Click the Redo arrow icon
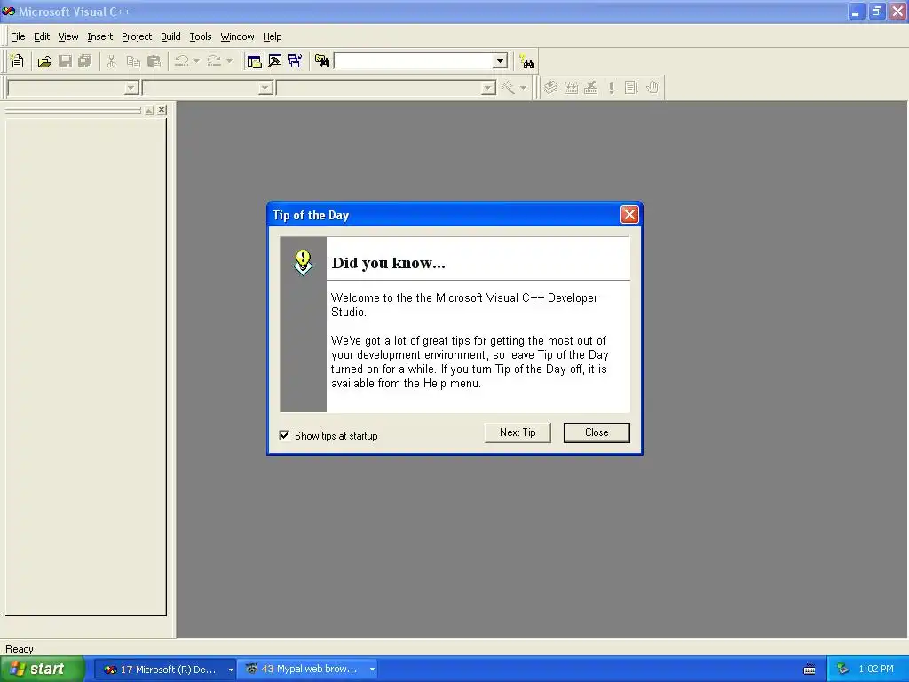This screenshot has width=909, height=682. [214, 61]
